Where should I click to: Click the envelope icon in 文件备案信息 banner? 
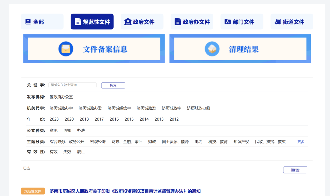pyautogui.click(x=66, y=49)
